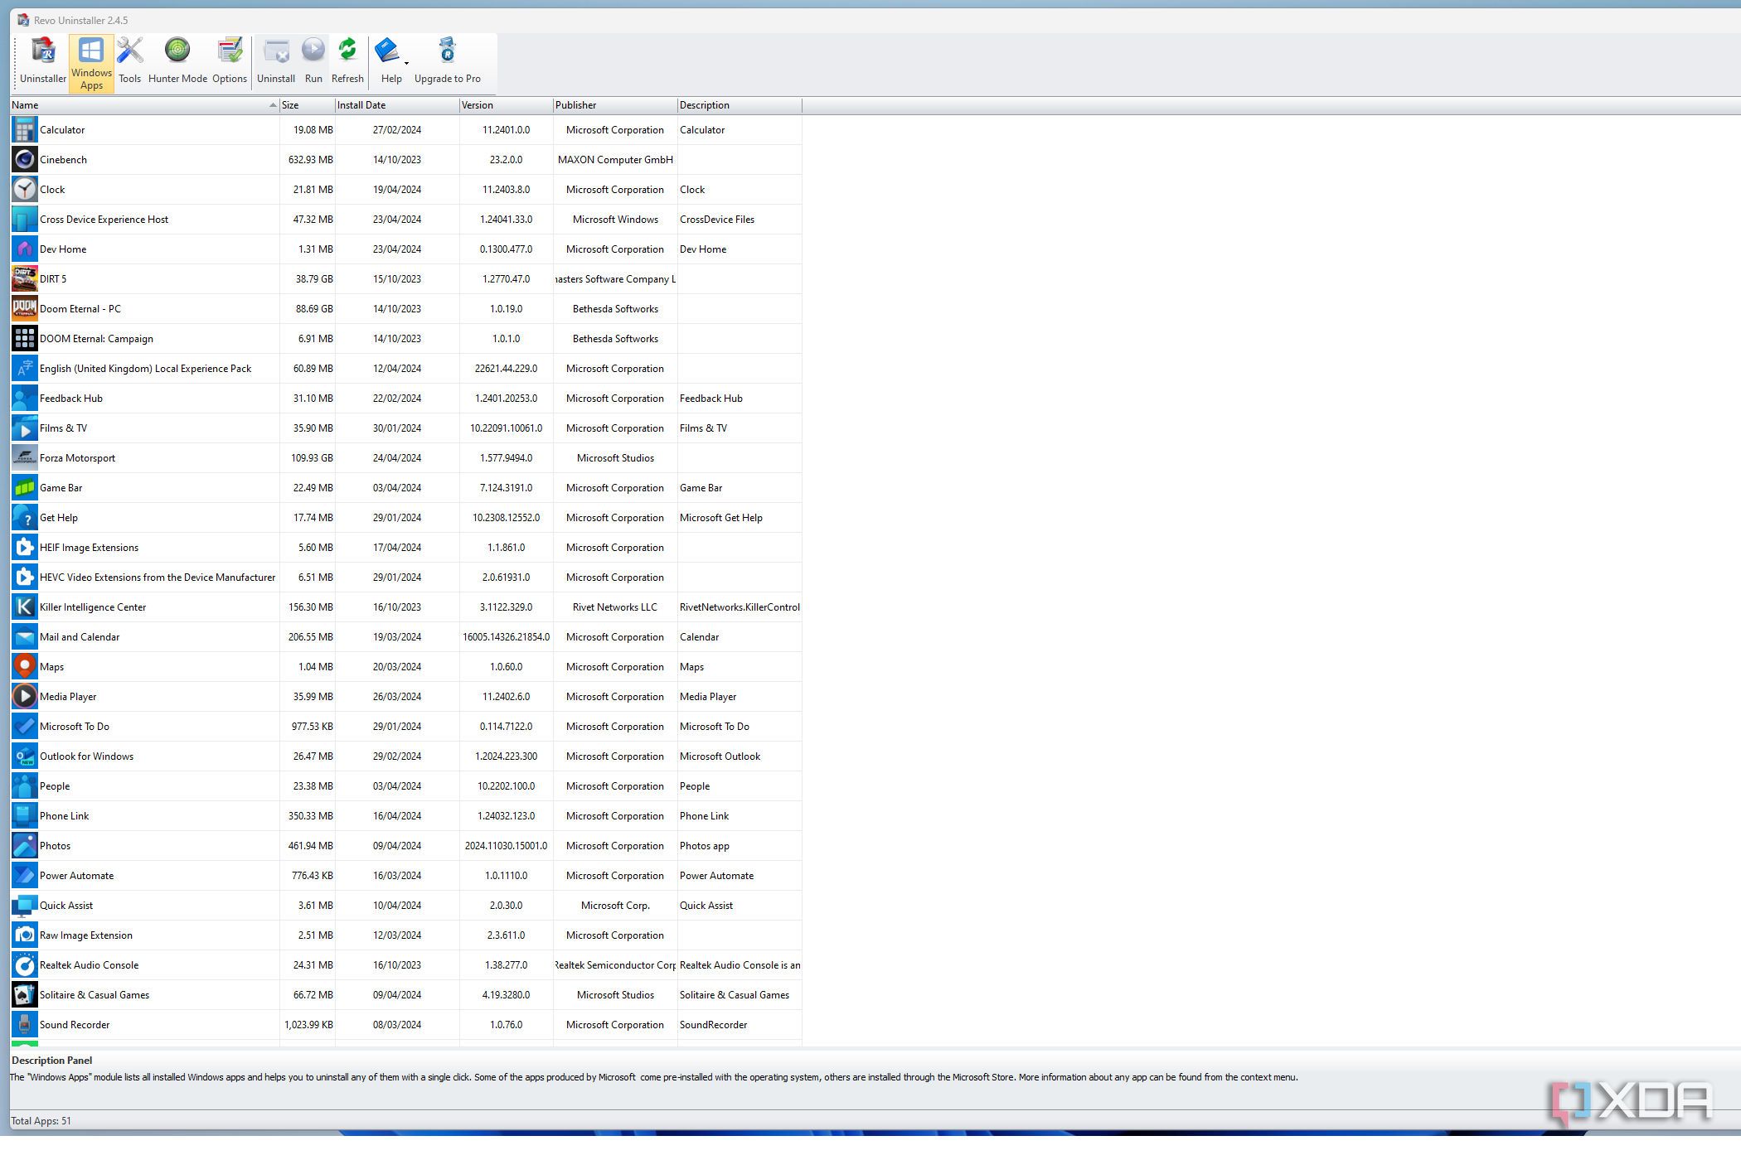This screenshot has height=1160, width=1741.
Task: Select the Game Bar icon
Action: pyautogui.click(x=25, y=488)
